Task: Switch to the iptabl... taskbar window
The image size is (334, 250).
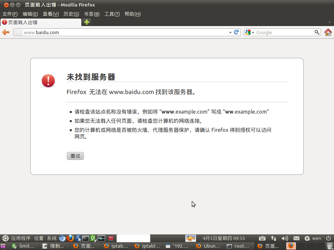Action: click(x=147, y=246)
